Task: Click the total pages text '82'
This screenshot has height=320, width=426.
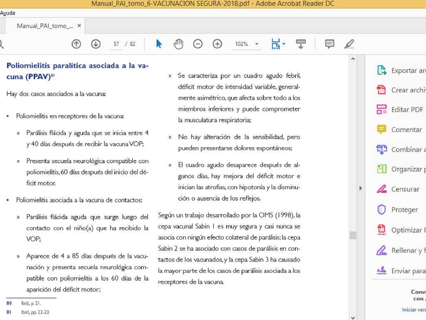Action: (x=133, y=44)
